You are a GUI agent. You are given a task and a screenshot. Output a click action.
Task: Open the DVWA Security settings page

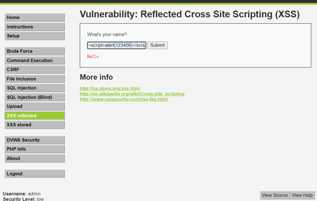34,140
